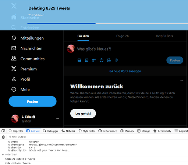Open options dots on Willkommen zurück card

point(181,81)
